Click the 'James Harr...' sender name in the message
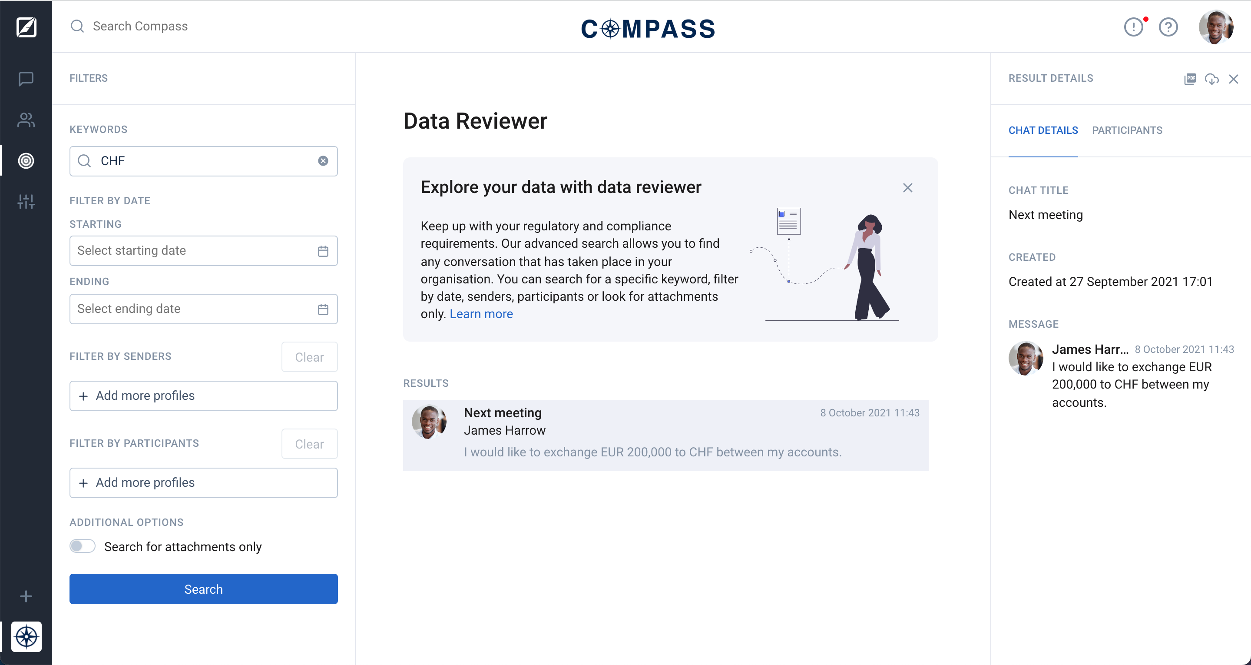 pyautogui.click(x=1090, y=349)
